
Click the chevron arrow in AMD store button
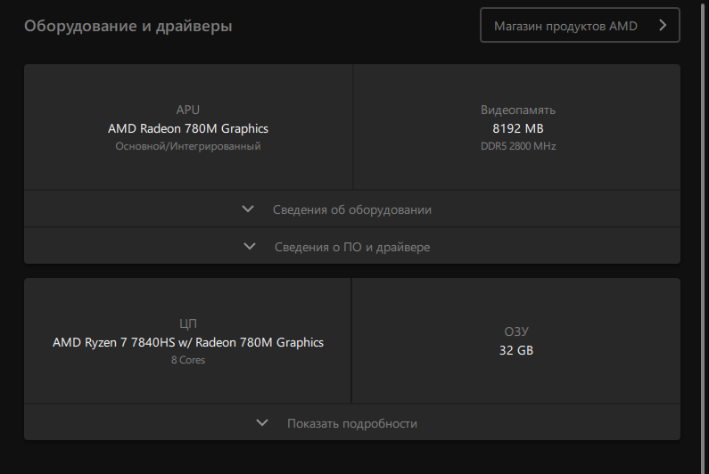(x=662, y=26)
